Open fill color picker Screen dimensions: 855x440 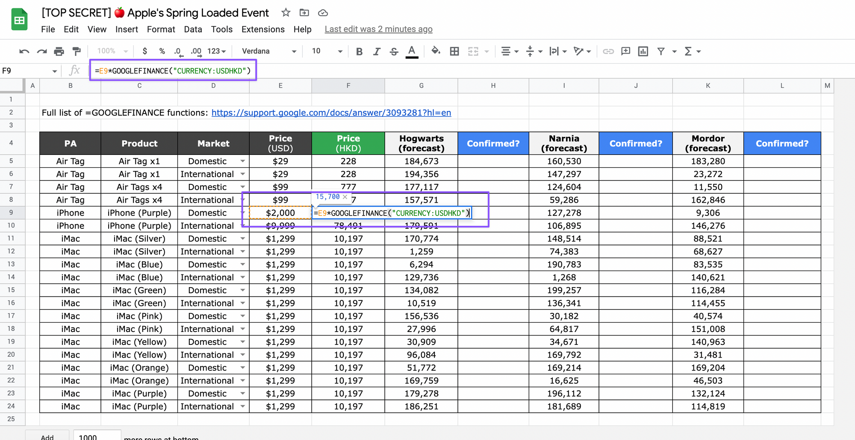[x=436, y=51]
